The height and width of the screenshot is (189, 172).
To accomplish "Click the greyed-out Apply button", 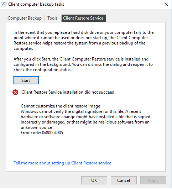I will [x=153, y=180].
